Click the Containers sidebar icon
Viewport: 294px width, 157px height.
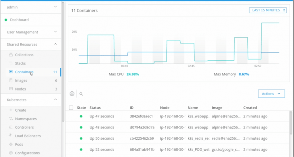tap(11, 72)
